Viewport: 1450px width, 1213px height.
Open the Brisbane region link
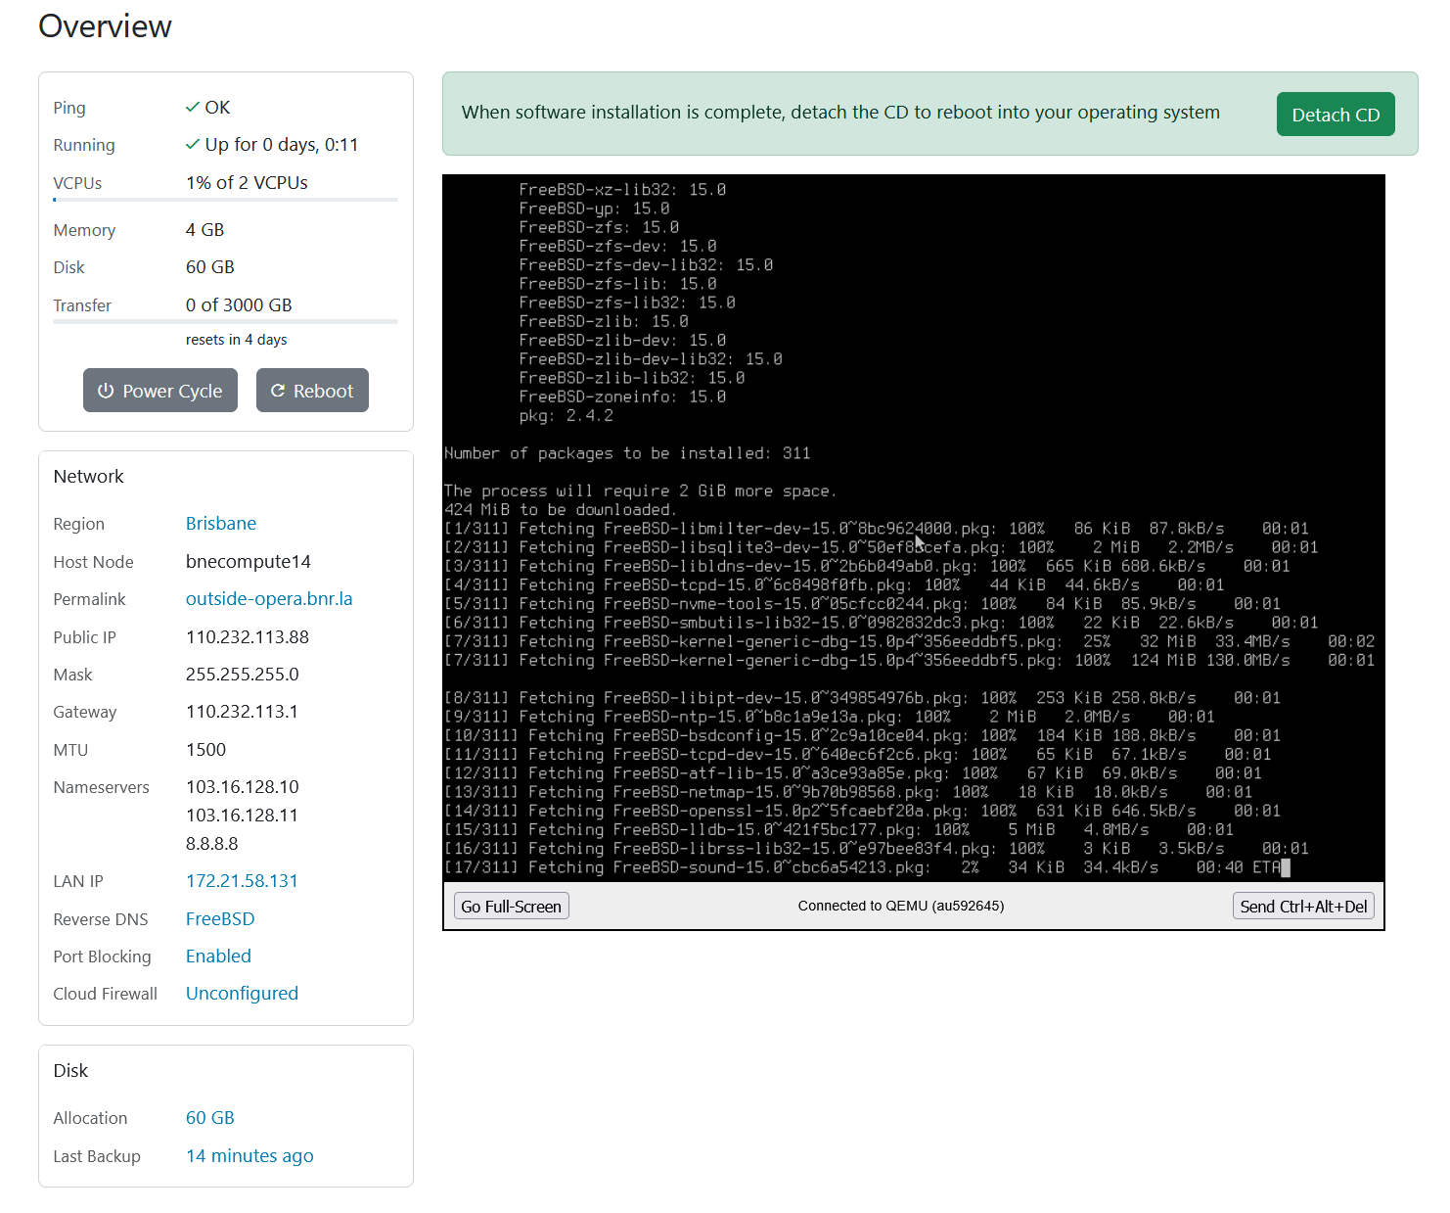click(221, 524)
